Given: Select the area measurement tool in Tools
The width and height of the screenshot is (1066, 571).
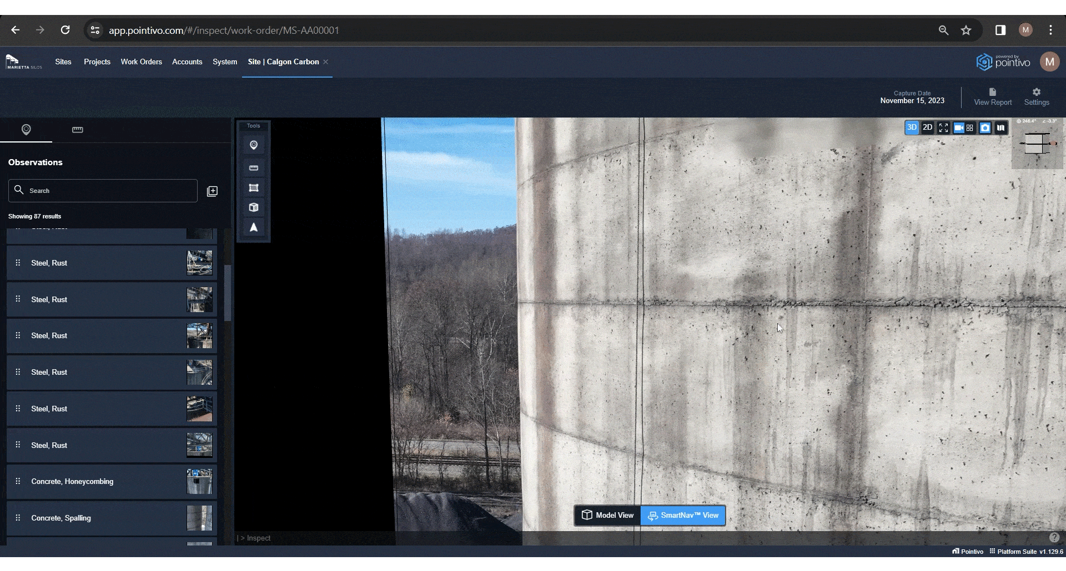Looking at the screenshot, I should point(254,188).
